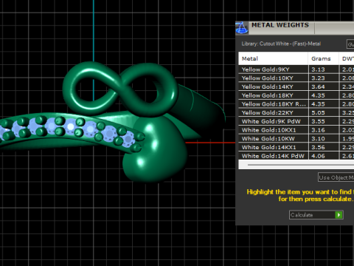
Task: Select the Yellow Gold:18KY row
Action: [296, 95]
